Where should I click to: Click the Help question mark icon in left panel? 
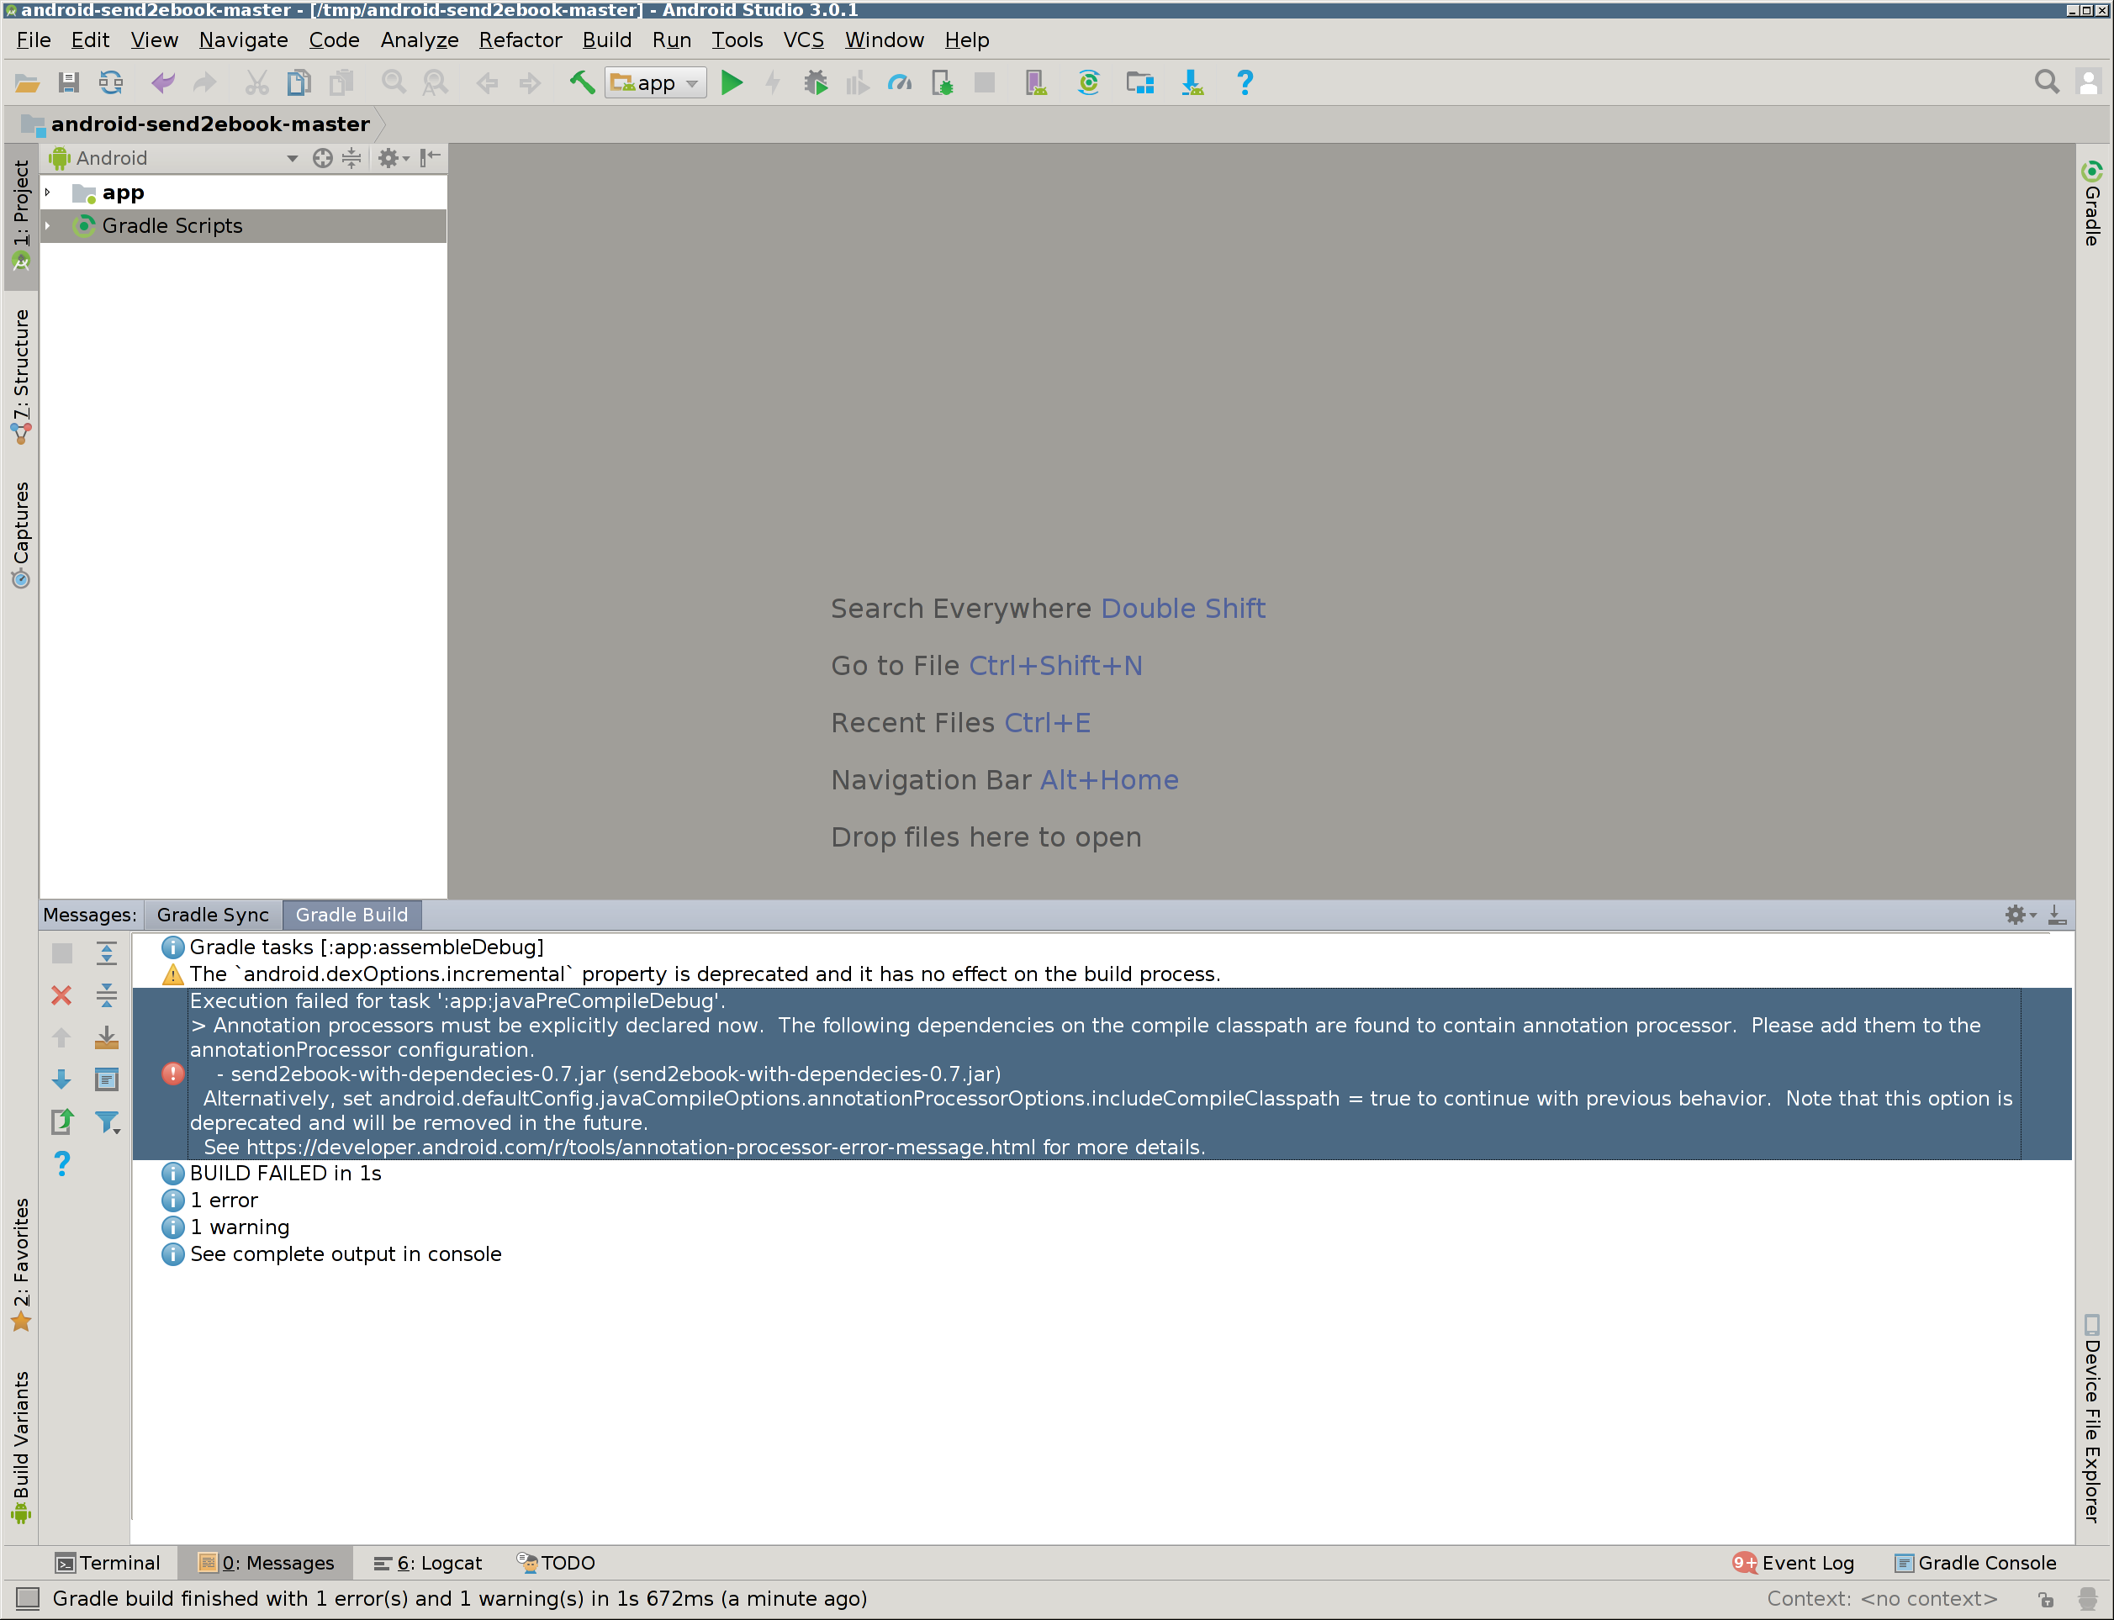61,1164
